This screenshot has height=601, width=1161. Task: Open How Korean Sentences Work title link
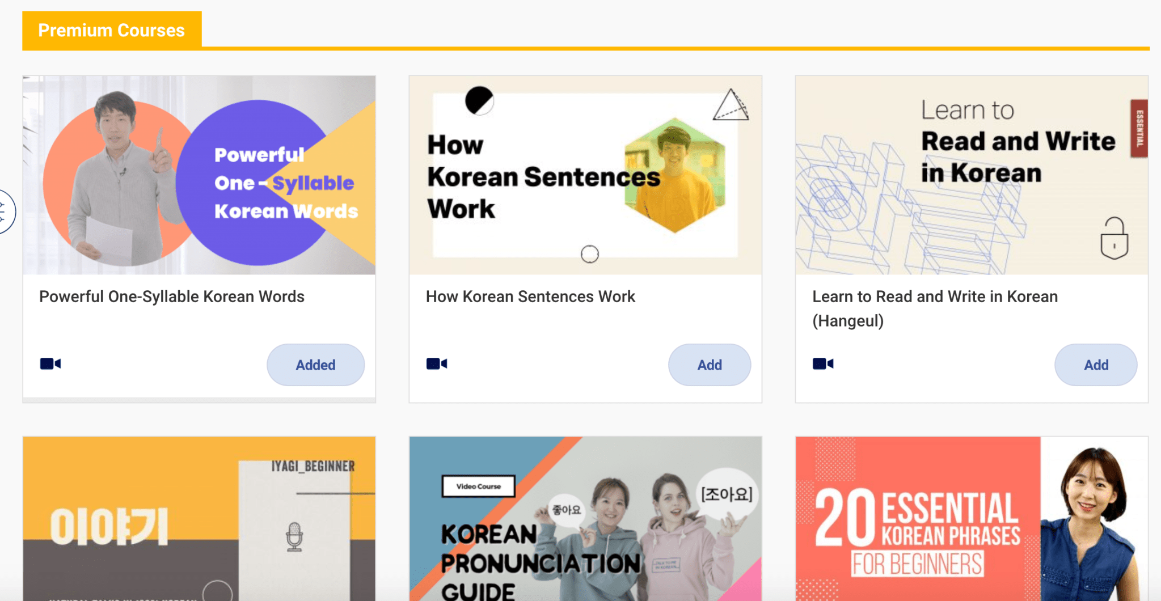530,297
